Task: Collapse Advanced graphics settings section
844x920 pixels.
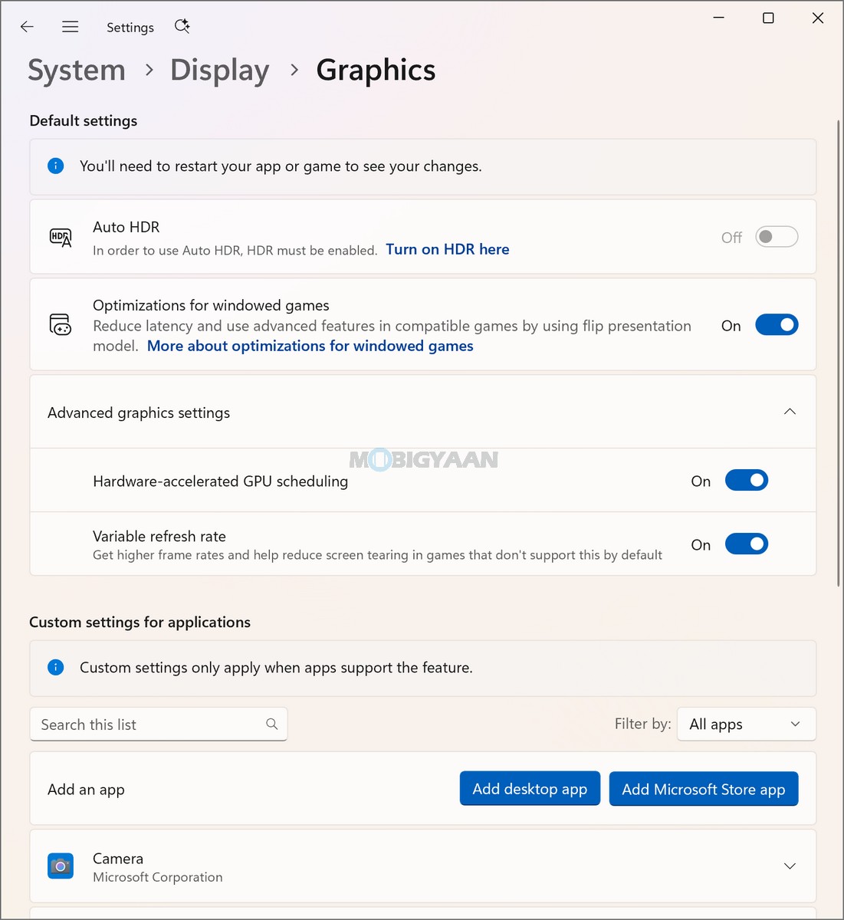Action: pyautogui.click(x=790, y=412)
